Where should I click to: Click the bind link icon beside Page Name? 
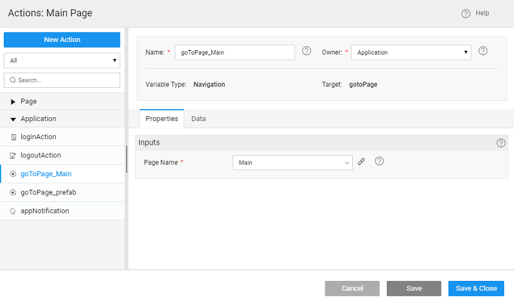(361, 162)
